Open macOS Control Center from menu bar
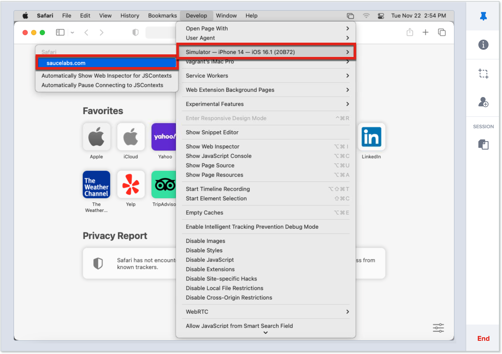The image size is (502, 354). (380, 15)
